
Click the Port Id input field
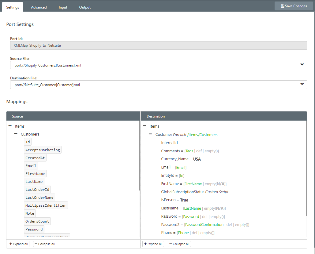[158, 45]
